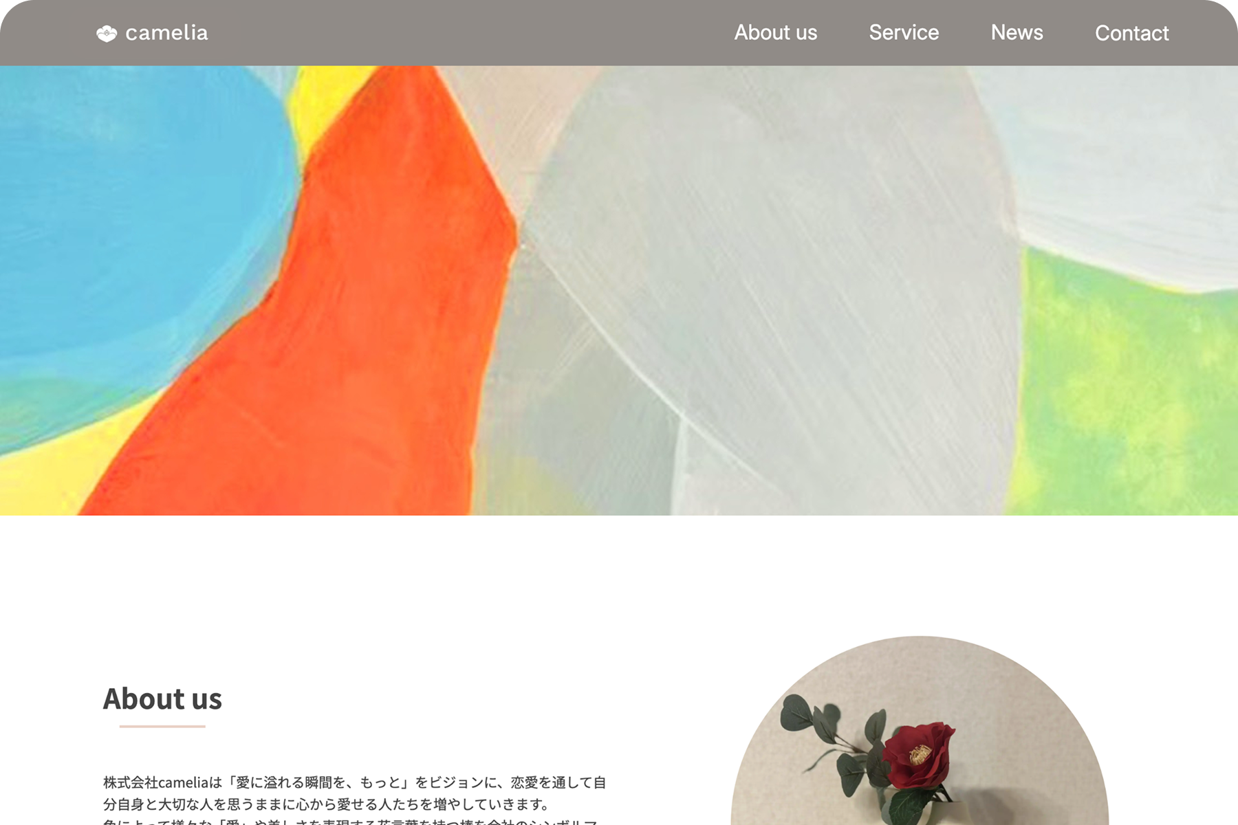Click the white space below hero banner
This screenshot has height=825, width=1238.
tap(619, 571)
